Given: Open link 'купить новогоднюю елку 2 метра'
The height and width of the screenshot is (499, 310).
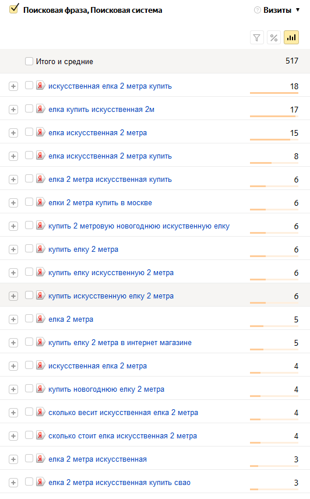Looking at the screenshot, I should click(x=107, y=389).
